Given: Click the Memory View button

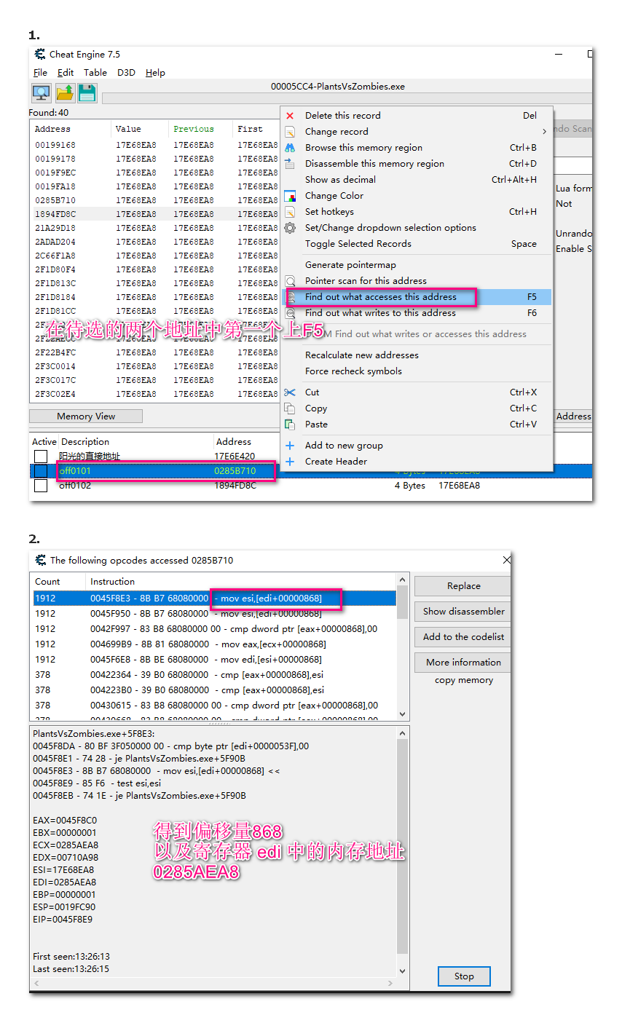Looking at the screenshot, I should (86, 416).
